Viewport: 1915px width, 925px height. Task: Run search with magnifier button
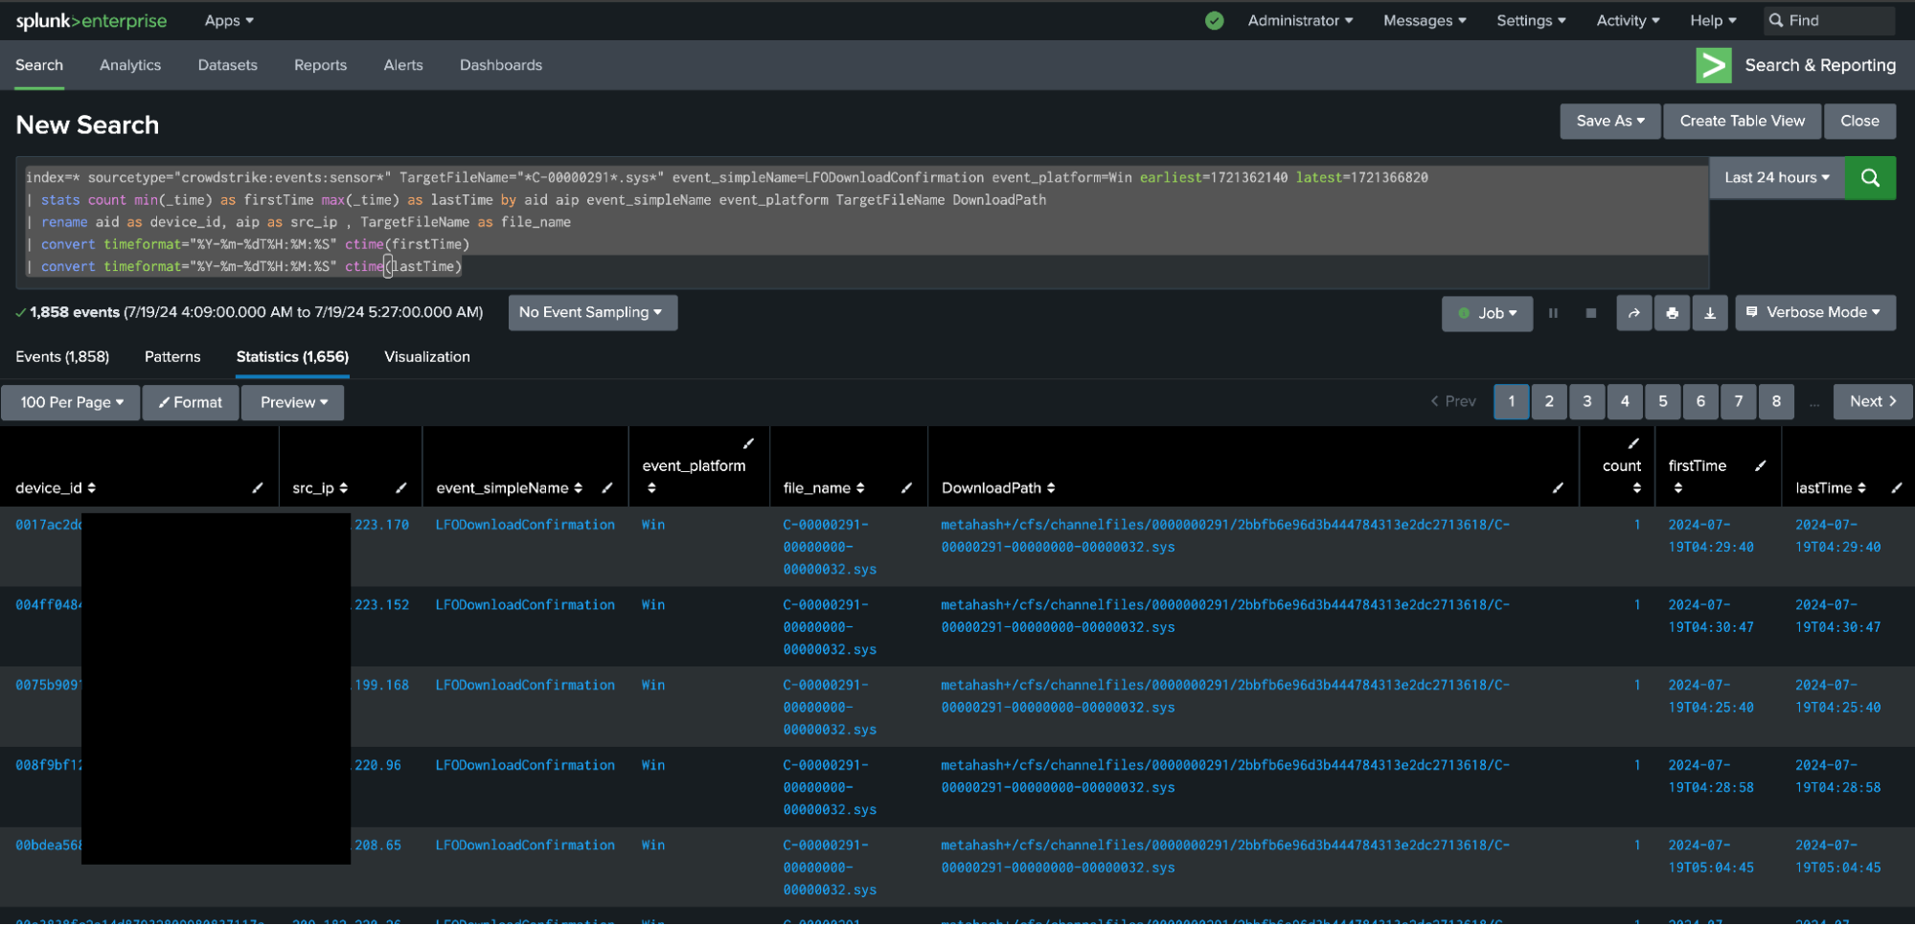point(1870,178)
